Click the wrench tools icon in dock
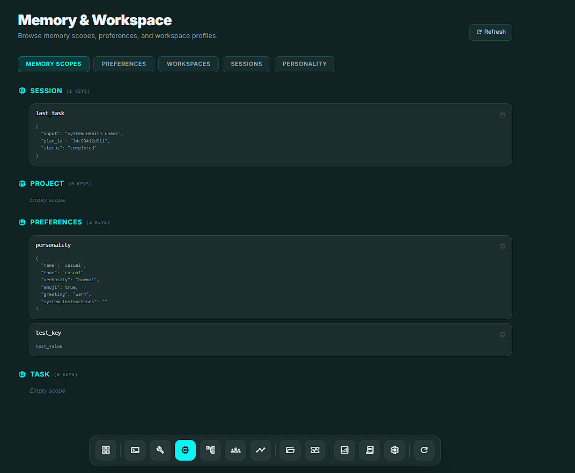The width and height of the screenshot is (575, 473). tap(160, 450)
